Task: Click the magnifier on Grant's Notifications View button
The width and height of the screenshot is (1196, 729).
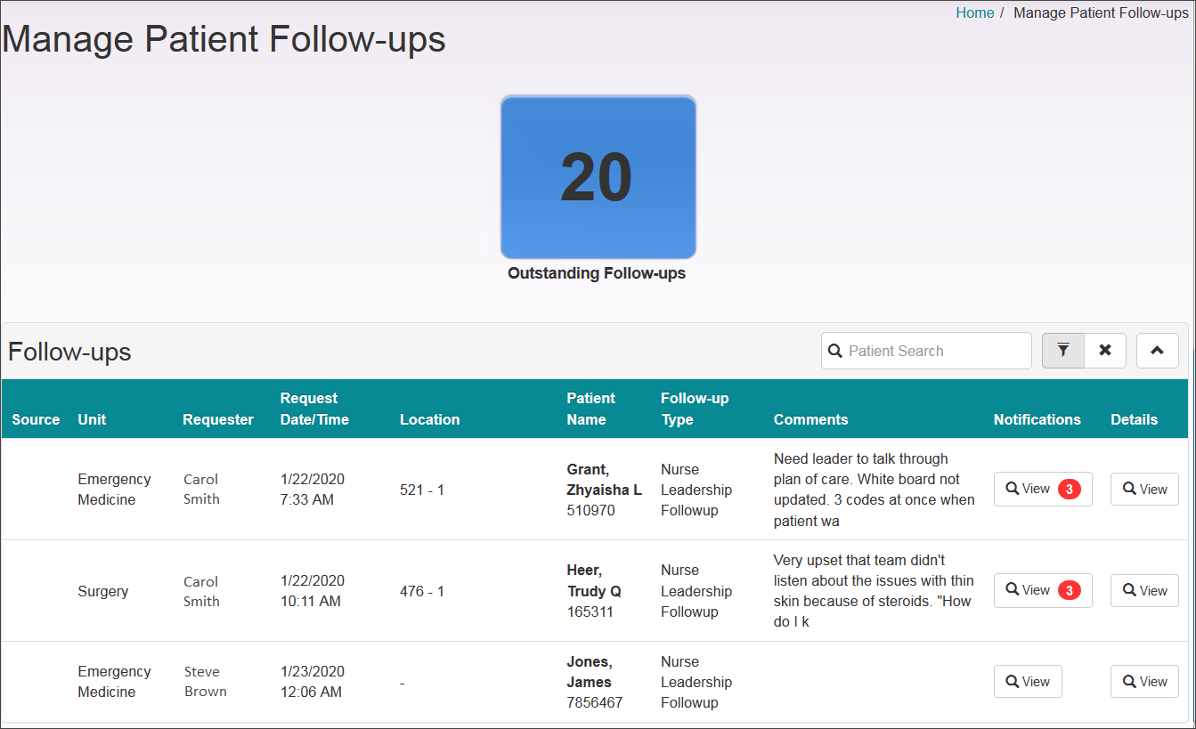Action: (x=1013, y=489)
